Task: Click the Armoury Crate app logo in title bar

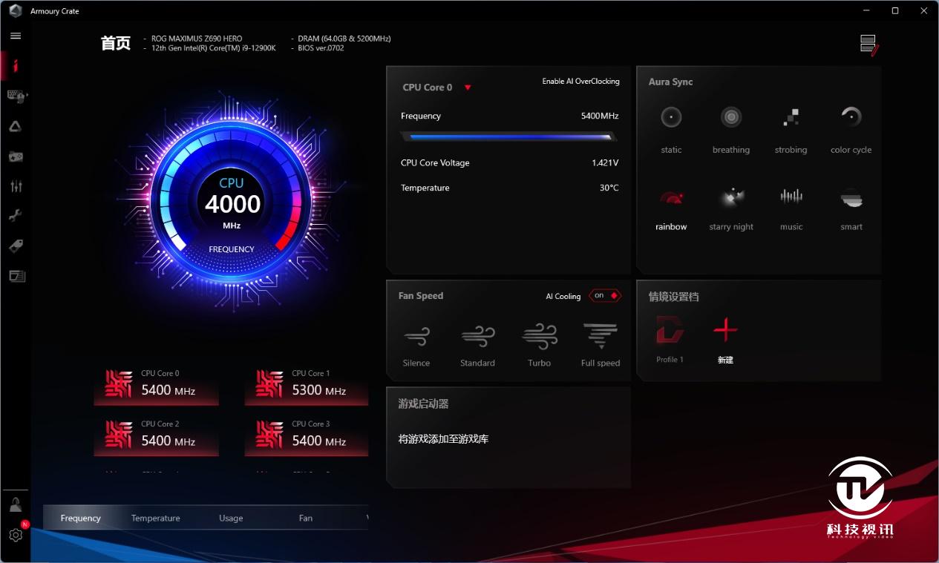Action: 16,11
